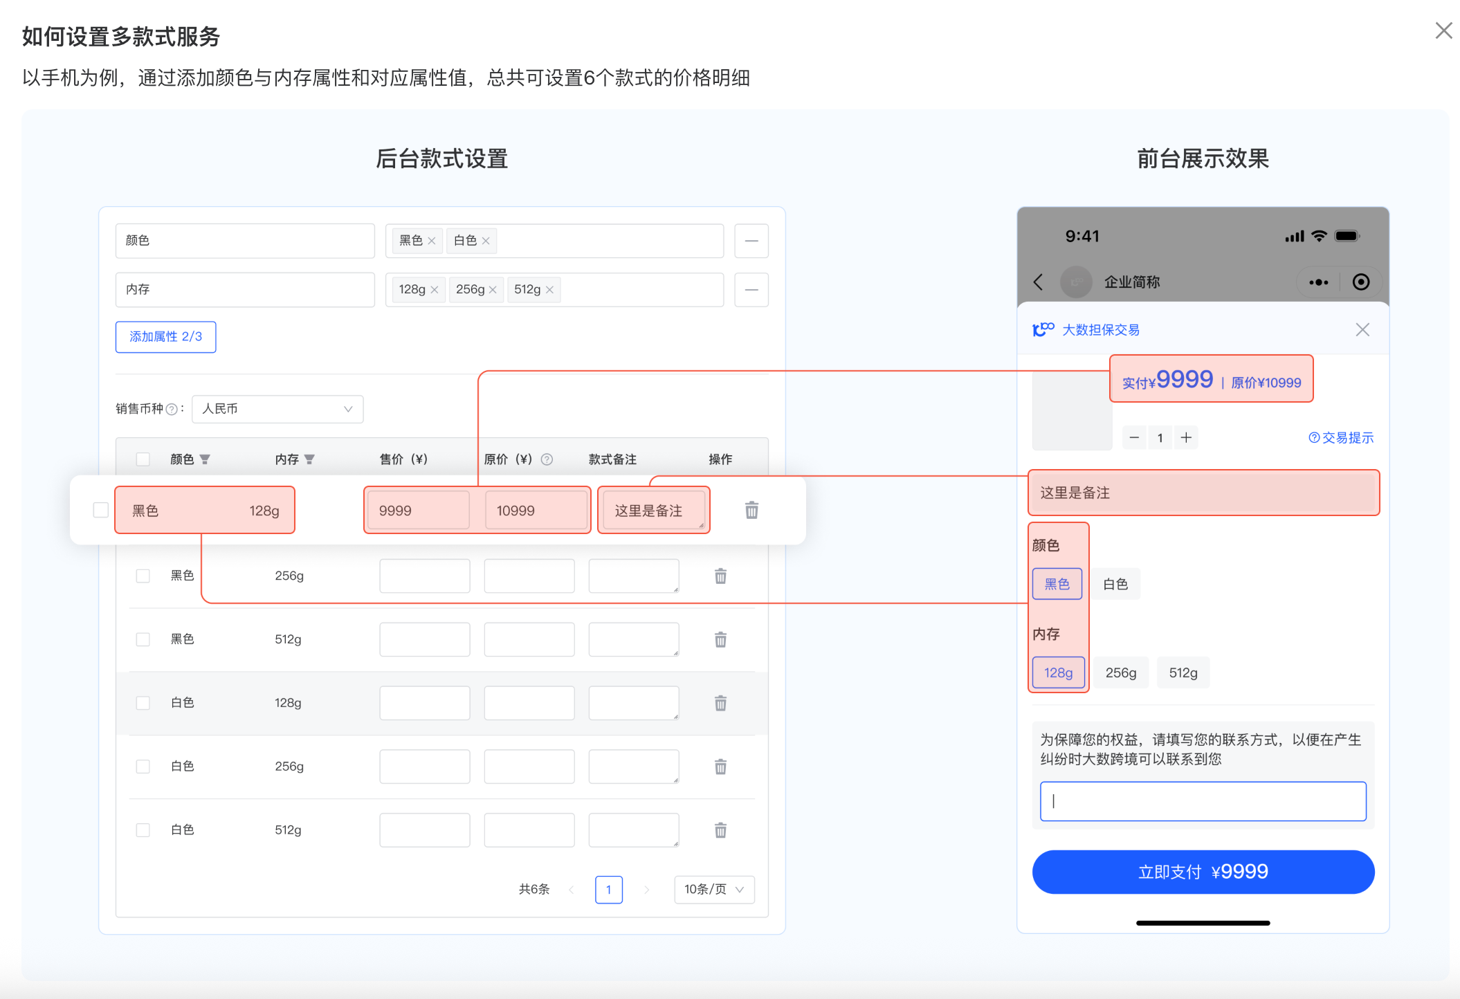1460x999 pixels.
Task: Remove the 512g memory tag
Action: coord(549,290)
